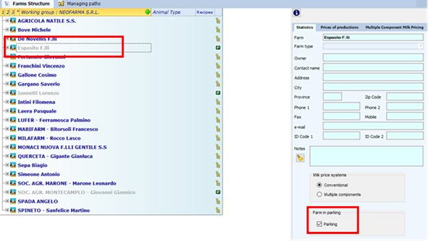Click animal type icon for LUFER row

pos(218,120)
